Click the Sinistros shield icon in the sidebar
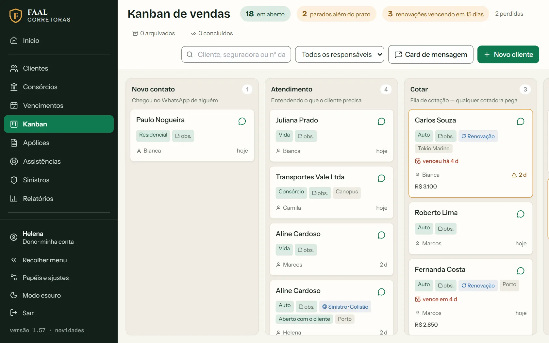 (14, 180)
